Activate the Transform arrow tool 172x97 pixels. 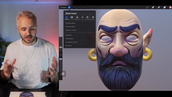coord(84,7)
